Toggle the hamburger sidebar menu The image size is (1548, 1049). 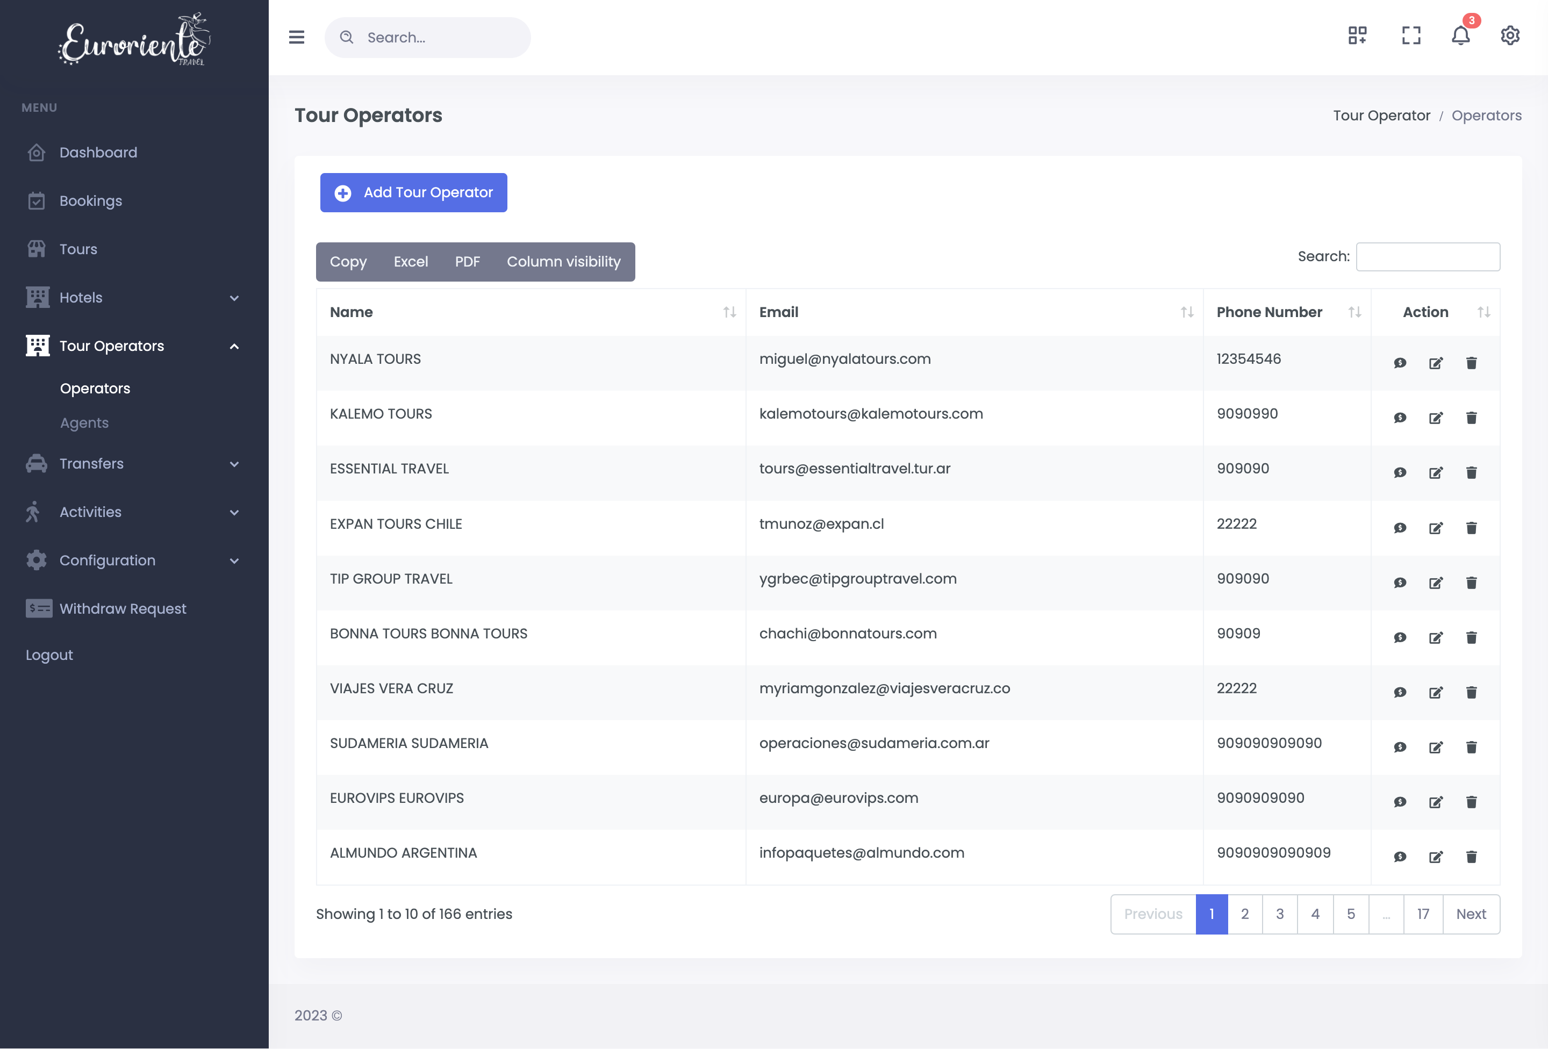pos(296,37)
